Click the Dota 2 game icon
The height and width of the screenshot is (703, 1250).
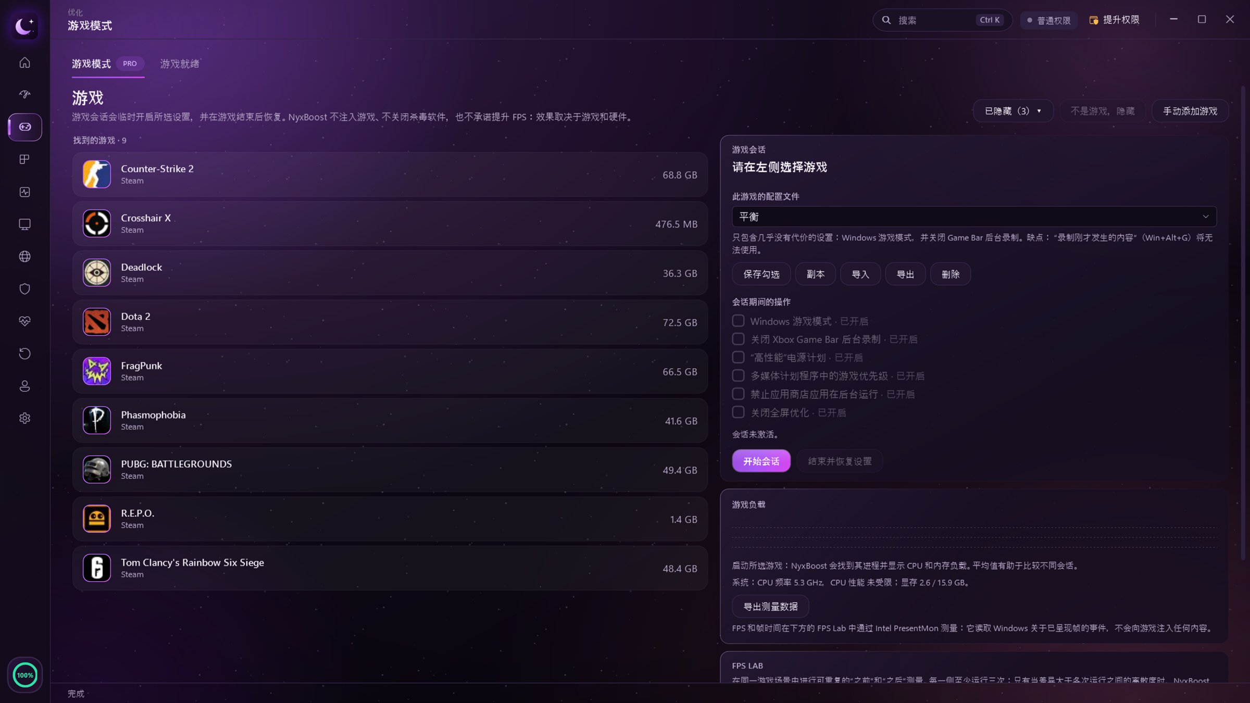click(x=97, y=322)
